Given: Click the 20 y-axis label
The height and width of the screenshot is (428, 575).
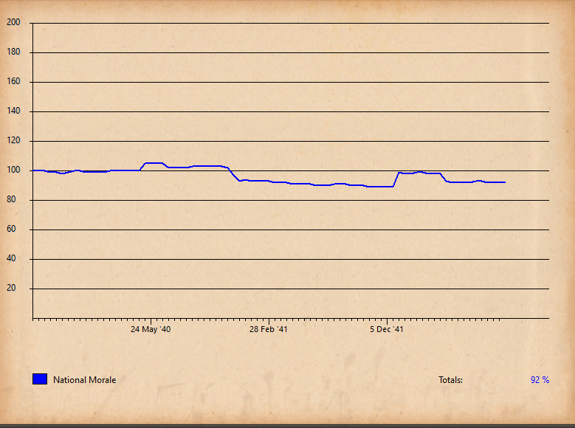Looking at the screenshot, I should pos(11,288).
